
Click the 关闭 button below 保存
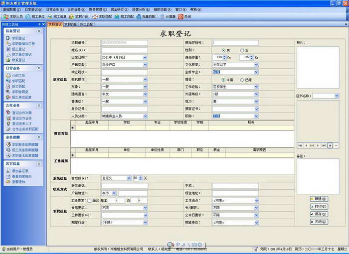(319, 222)
